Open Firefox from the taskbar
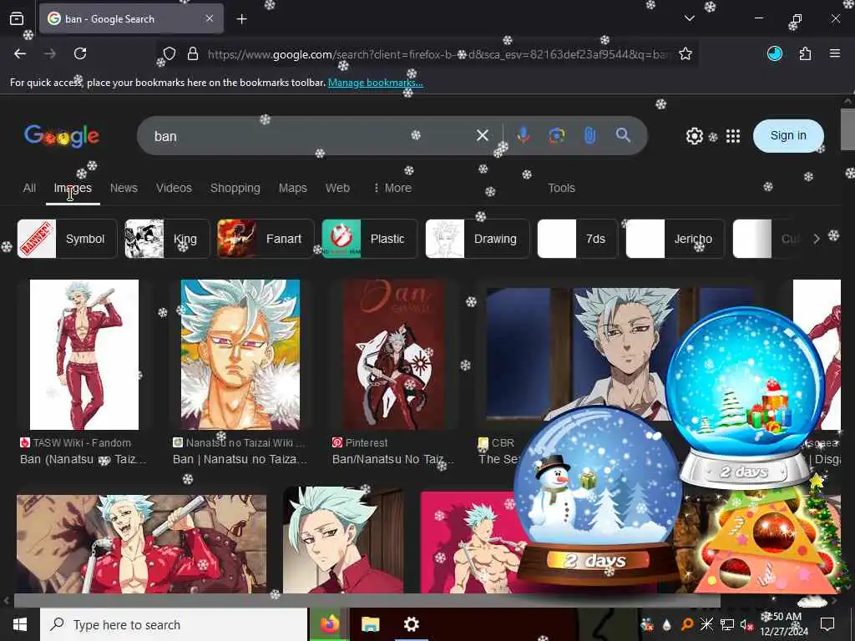Viewport: 855px width, 641px height. (x=329, y=624)
